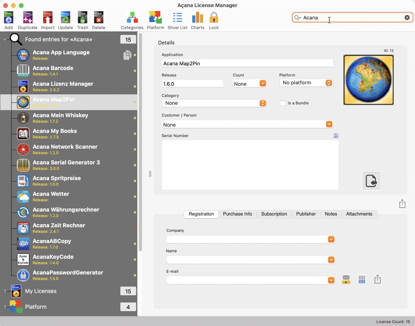Move entry with the Trash icon

(82, 17)
